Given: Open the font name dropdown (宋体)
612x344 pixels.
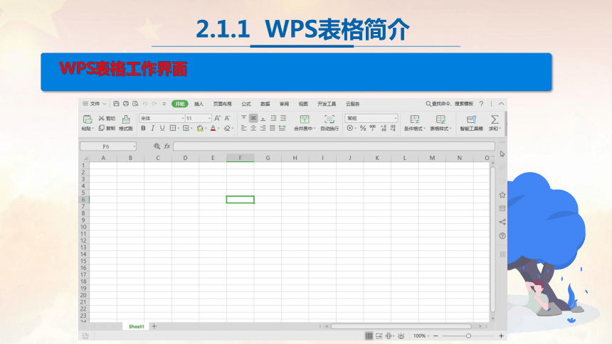Looking at the screenshot, I should (x=182, y=118).
